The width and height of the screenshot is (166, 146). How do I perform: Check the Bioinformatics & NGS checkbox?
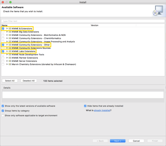click(x=3, y=35)
